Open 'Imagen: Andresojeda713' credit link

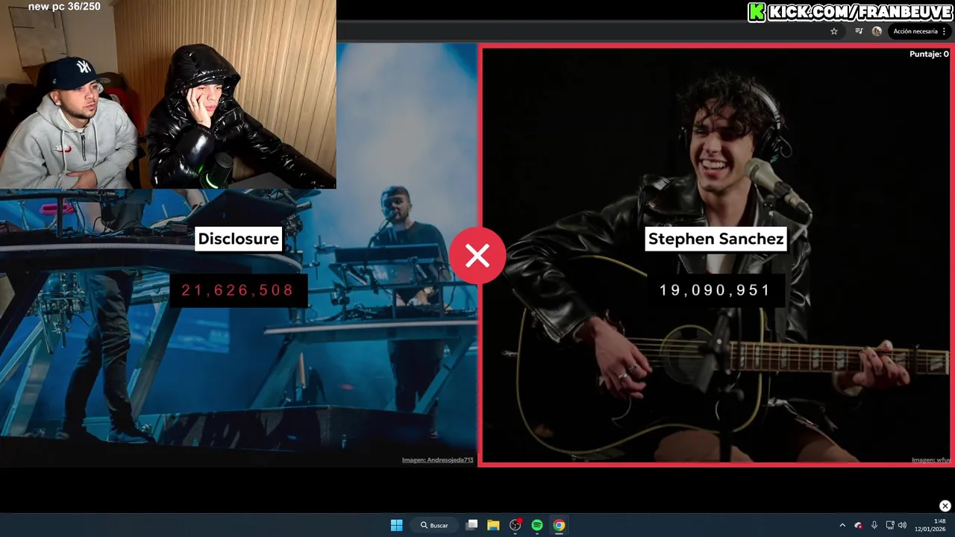pos(438,460)
